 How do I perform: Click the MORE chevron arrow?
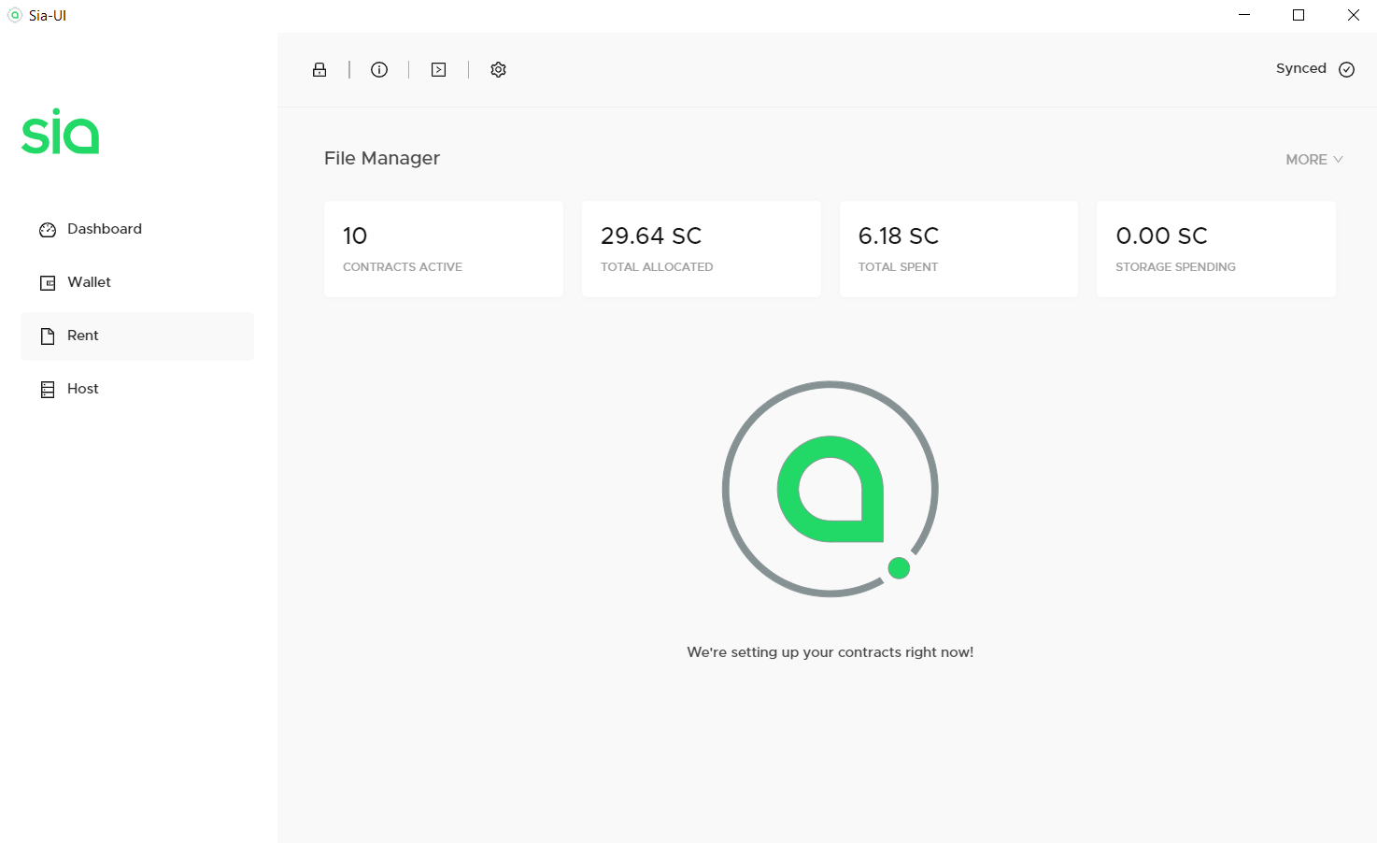tap(1338, 160)
